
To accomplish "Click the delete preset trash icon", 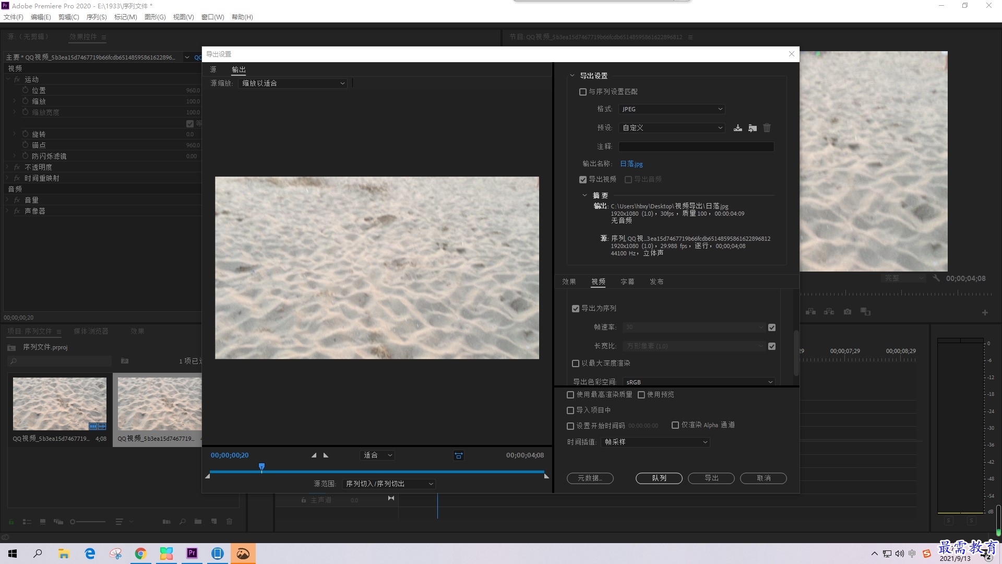I will click(x=767, y=128).
